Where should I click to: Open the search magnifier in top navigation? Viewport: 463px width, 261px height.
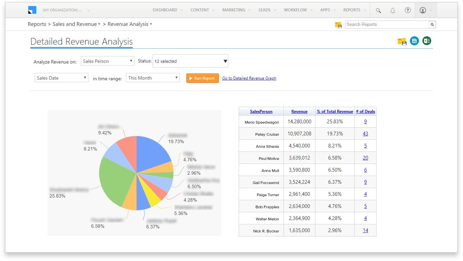(x=378, y=10)
